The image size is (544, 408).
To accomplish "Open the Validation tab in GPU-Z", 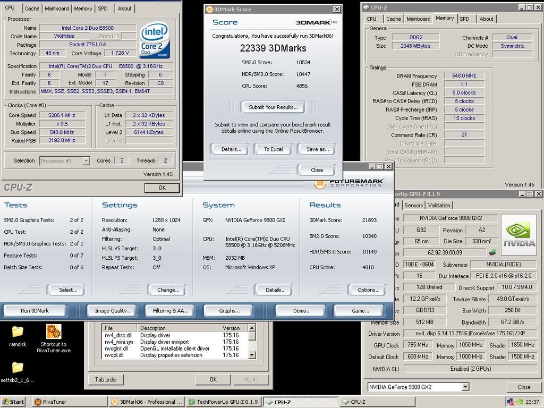I will coord(439,205).
